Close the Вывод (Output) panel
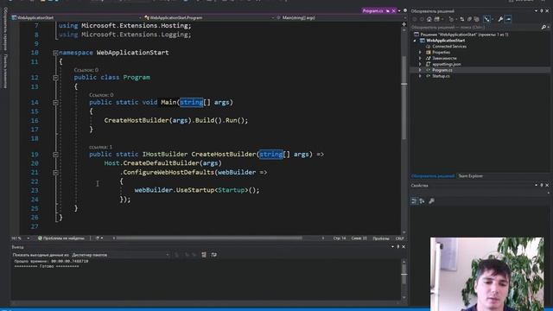 point(404,247)
